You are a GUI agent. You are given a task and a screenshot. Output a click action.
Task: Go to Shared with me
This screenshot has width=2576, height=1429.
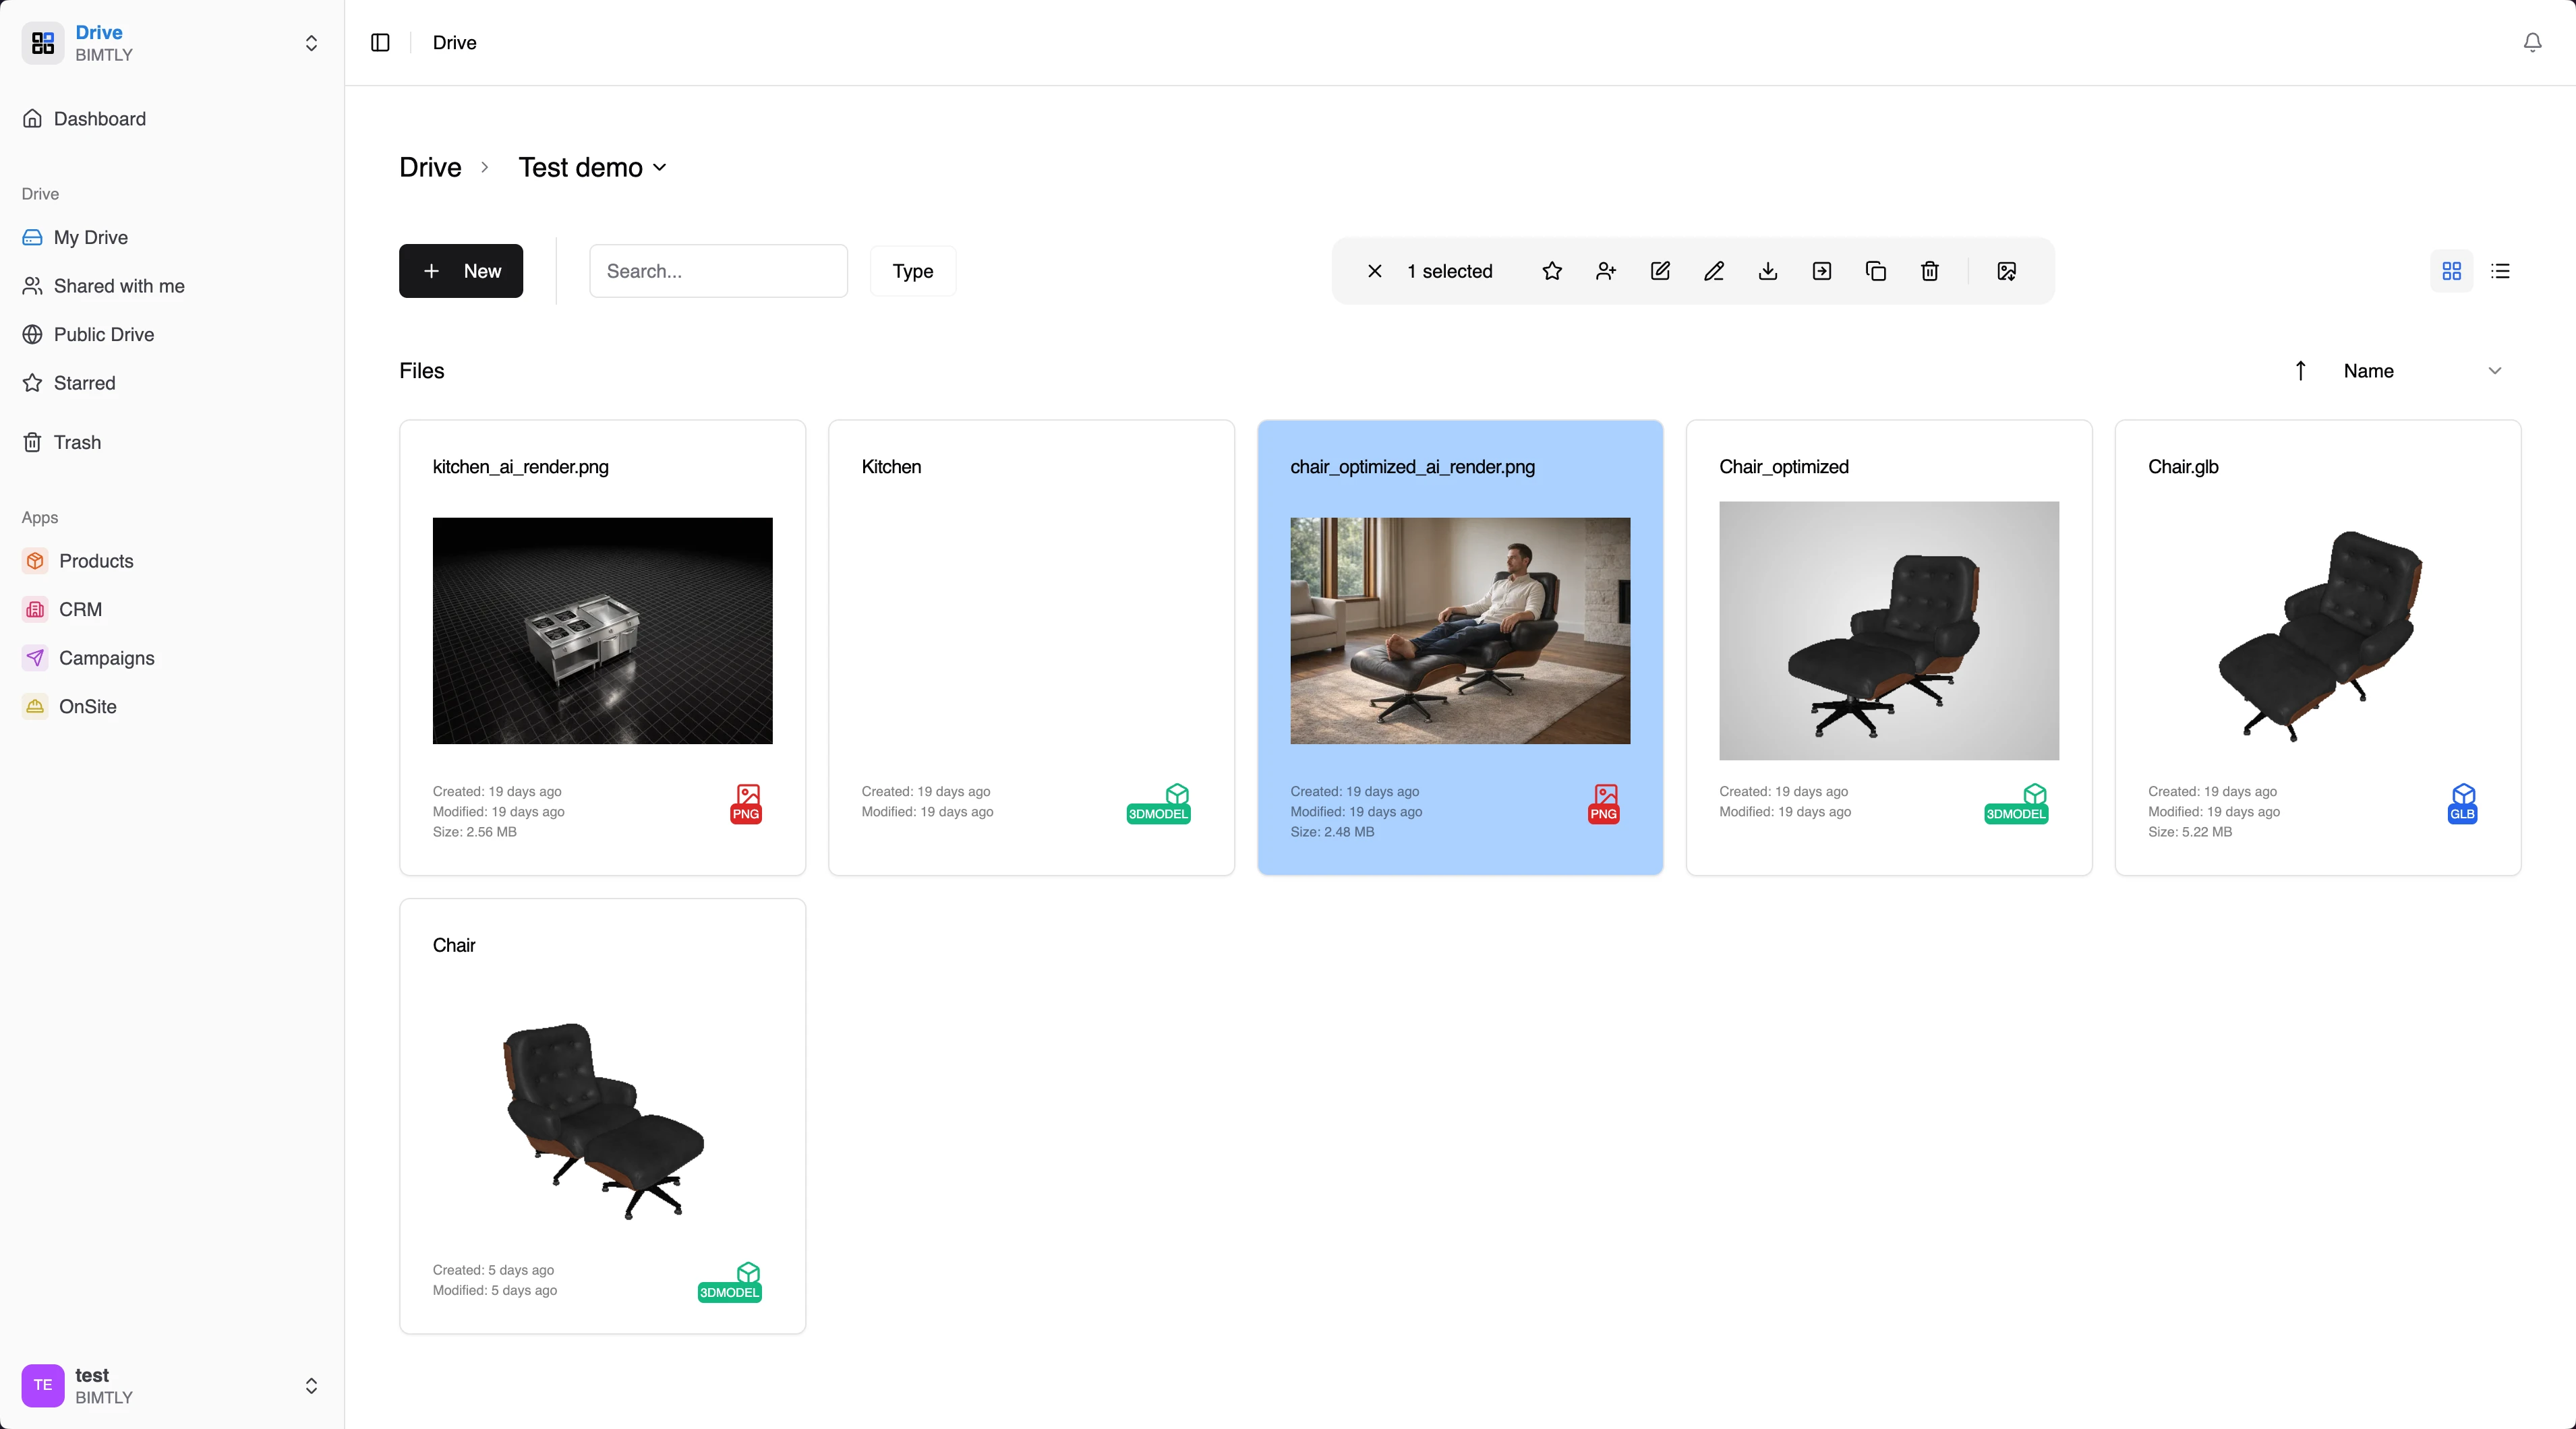120,286
